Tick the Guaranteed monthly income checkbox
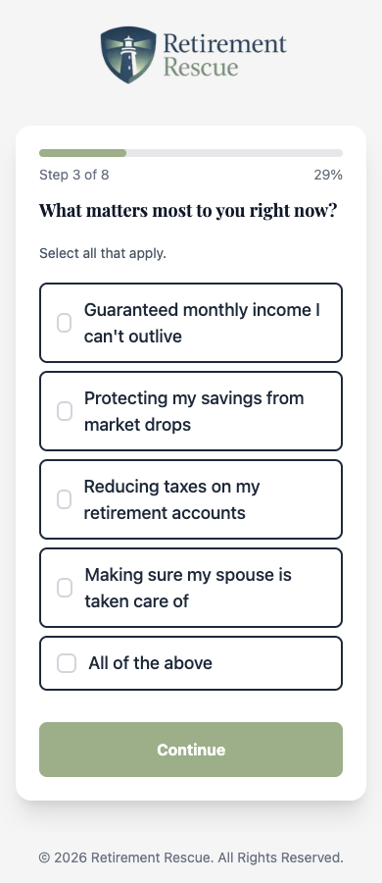382x883 pixels. click(x=64, y=323)
